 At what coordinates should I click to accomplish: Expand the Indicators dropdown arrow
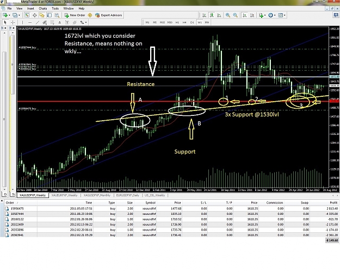tap(265, 15)
